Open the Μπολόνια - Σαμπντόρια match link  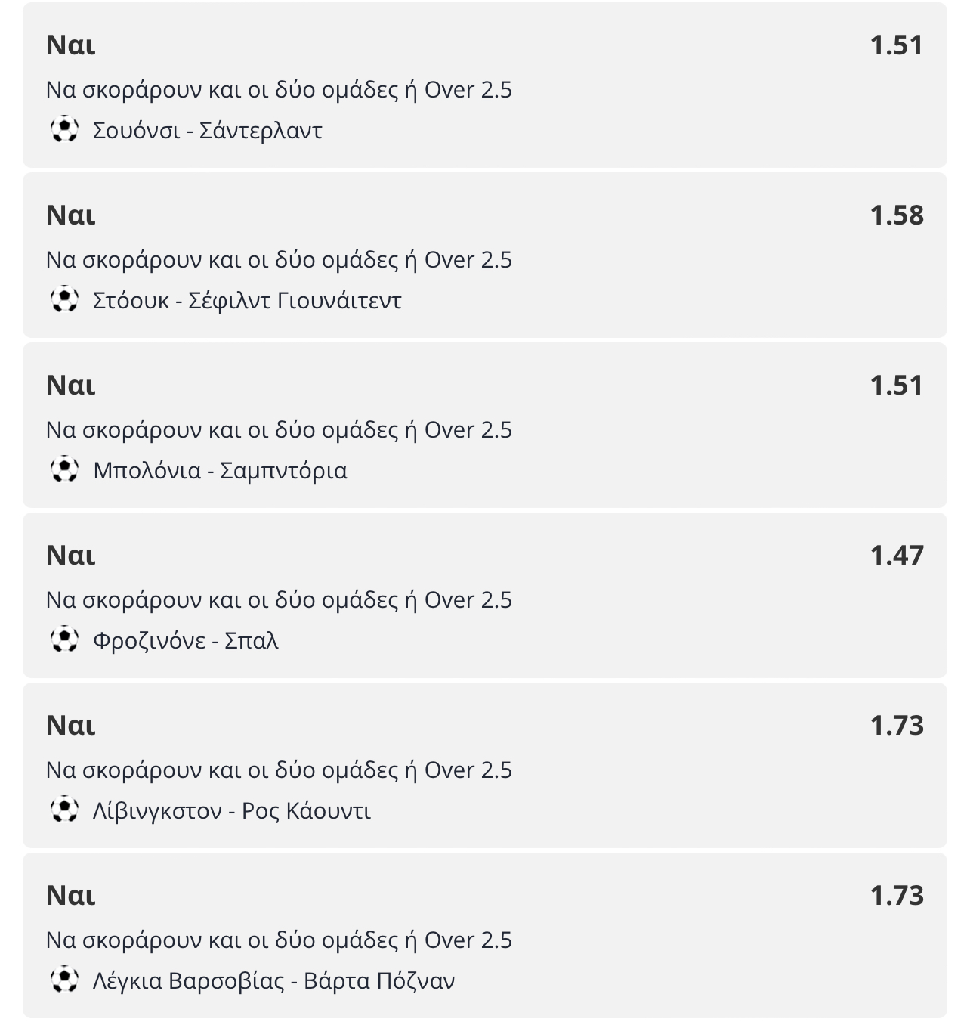point(220,471)
